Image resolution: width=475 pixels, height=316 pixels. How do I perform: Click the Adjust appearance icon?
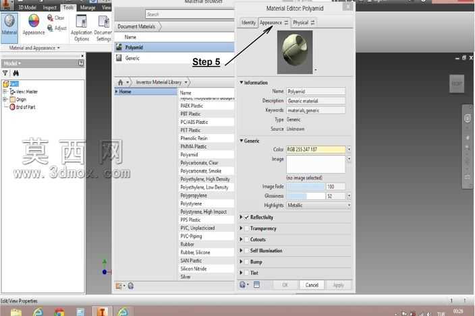pyautogui.click(x=51, y=28)
